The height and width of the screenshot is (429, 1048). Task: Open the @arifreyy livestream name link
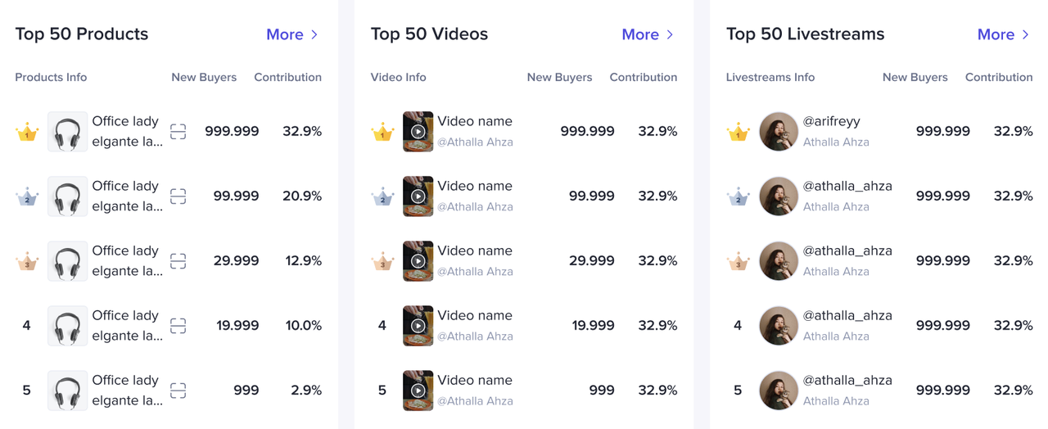tap(831, 121)
